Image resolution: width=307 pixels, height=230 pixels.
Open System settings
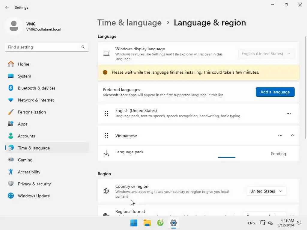point(47,76)
